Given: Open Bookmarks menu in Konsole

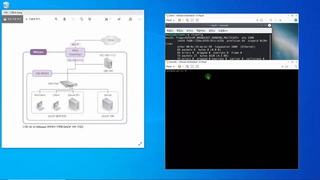Looking at the screenshot, I should point(201,30).
